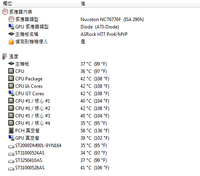This screenshot has height=176, width=200.
Task: Select the CPU GT Cores row label
Action: [30, 94]
